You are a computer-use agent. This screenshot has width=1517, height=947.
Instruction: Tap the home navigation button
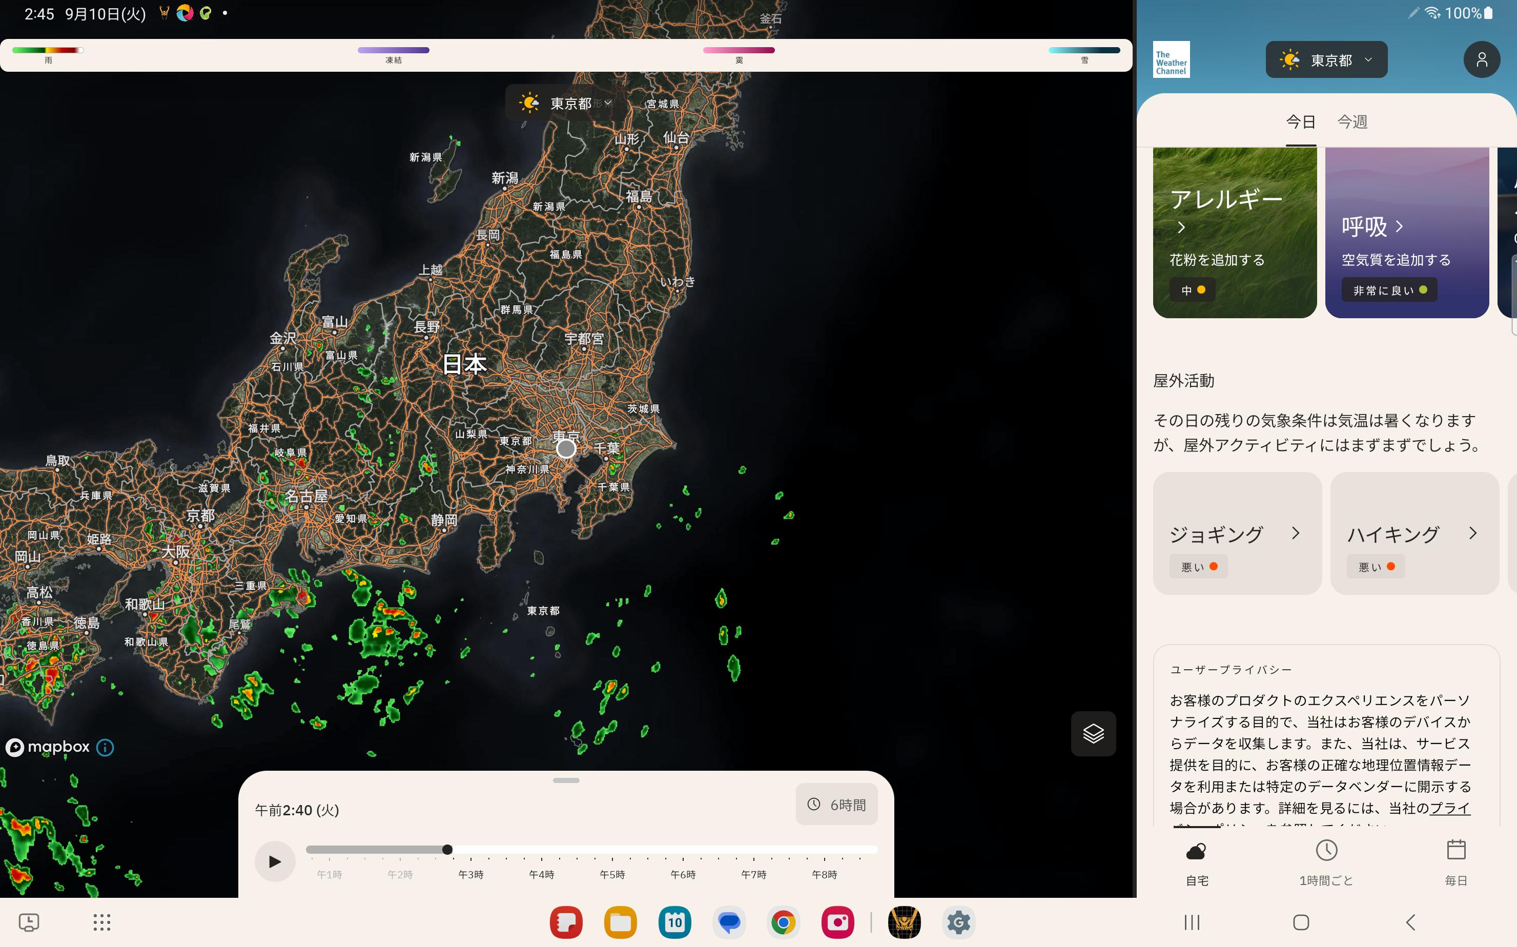click(1301, 922)
